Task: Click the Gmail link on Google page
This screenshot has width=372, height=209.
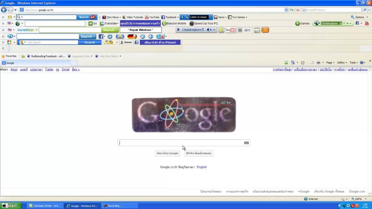Action: click(x=65, y=69)
